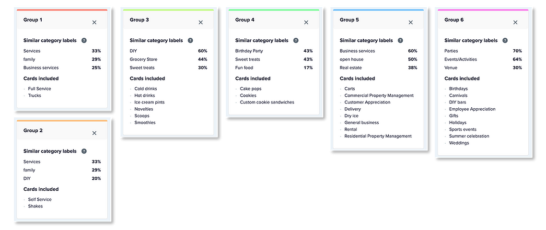Click Commercial Property Management card item
This screenshot has height=230, width=546.
click(379, 95)
